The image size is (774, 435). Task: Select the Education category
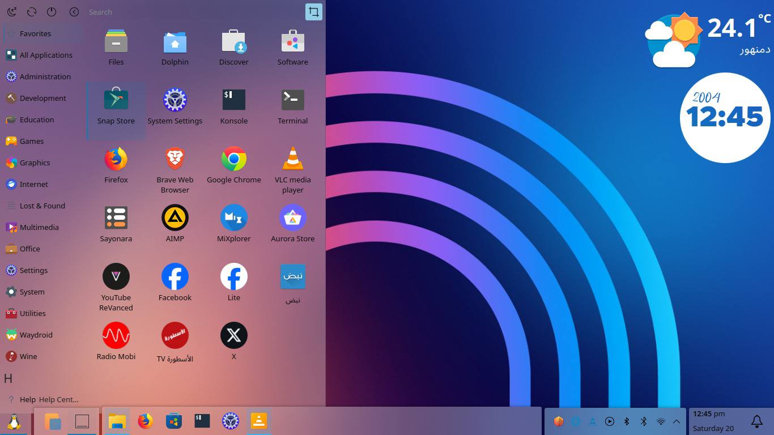(x=42, y=120)
